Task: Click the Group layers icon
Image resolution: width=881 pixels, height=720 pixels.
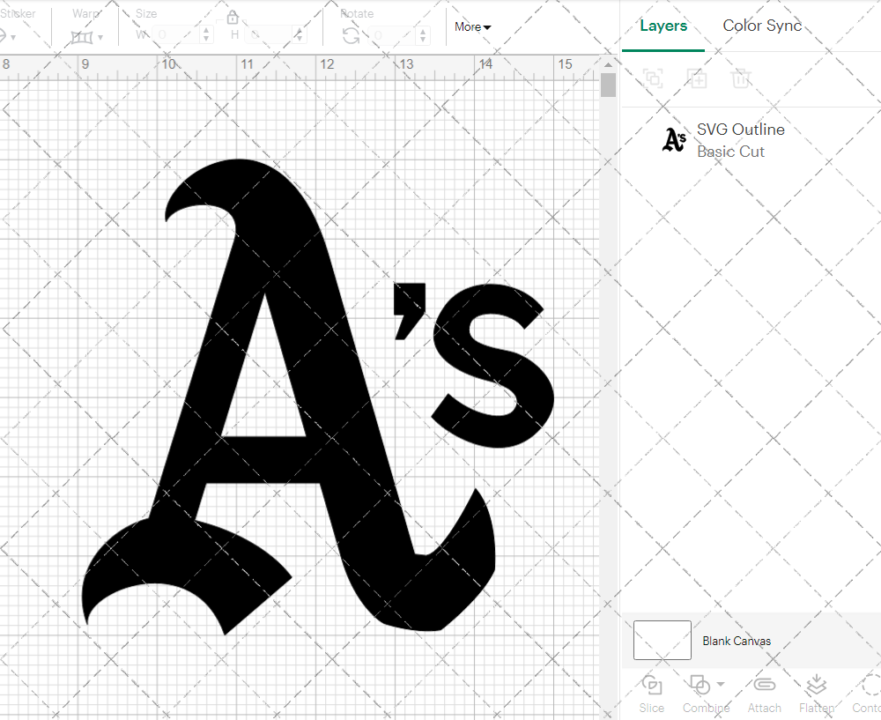Action: point(653,78)
